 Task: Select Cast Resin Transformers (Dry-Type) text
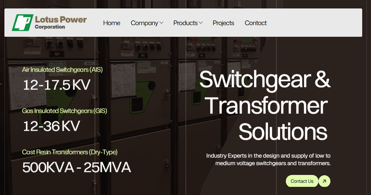tap(70, 152)
